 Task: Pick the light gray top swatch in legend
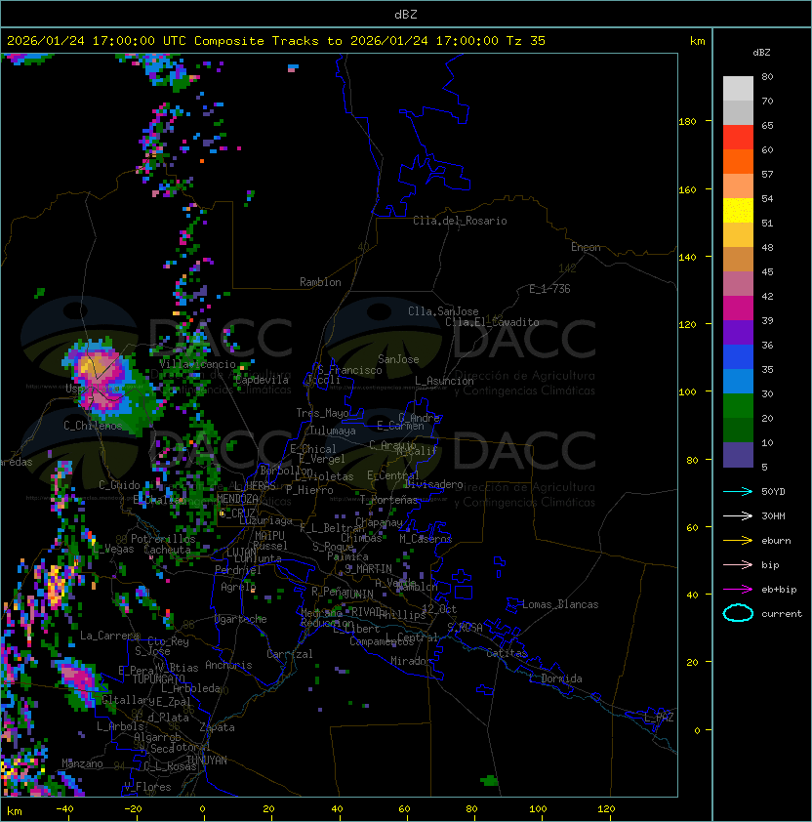[738, 89]
